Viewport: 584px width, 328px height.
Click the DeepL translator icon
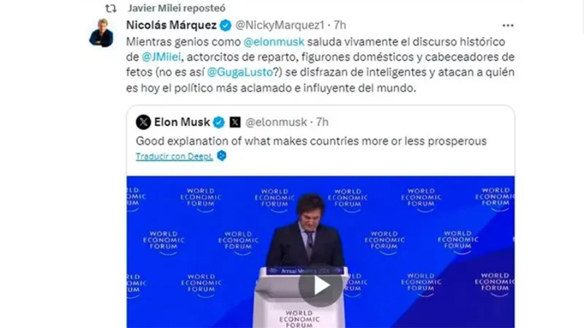point(221,155)
